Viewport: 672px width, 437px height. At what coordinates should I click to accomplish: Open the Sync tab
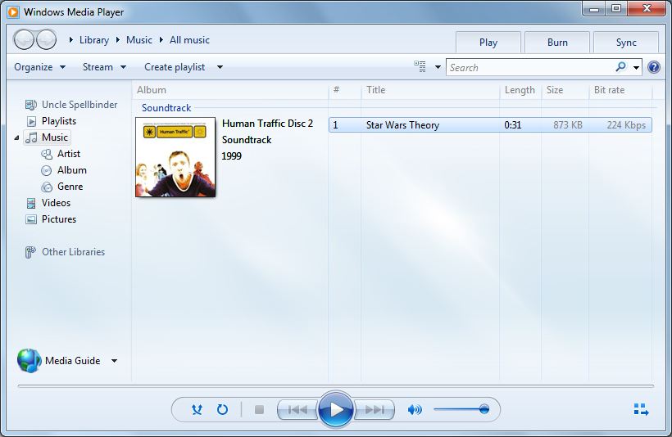click(626, 43)
